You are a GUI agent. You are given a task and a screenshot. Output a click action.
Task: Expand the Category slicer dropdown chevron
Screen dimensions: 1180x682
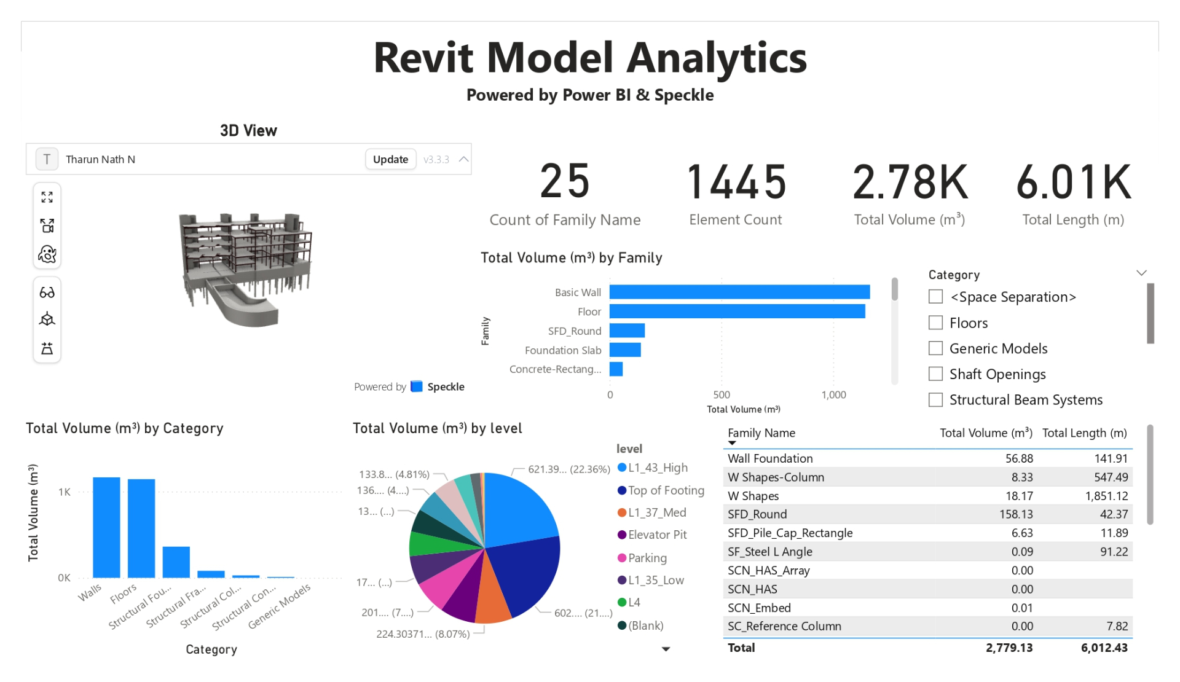[x=1141, y=273]
